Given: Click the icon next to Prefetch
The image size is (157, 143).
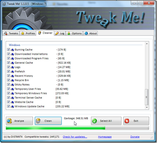Looking at the screenshot, I should tap(12, 71).
